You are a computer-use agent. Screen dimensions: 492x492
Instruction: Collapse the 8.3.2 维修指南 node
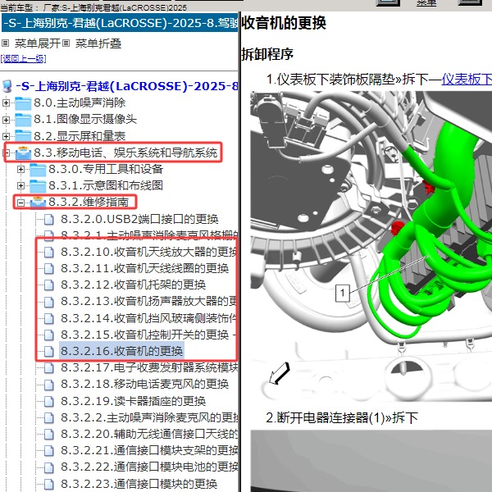tap(20, 203)
